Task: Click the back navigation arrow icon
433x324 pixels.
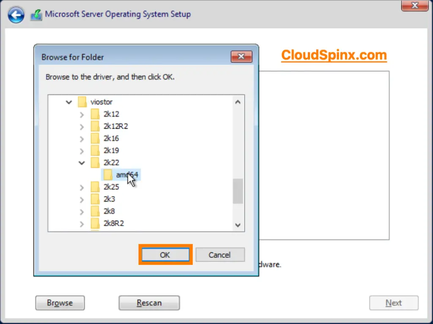Action: tap(16, 15)
